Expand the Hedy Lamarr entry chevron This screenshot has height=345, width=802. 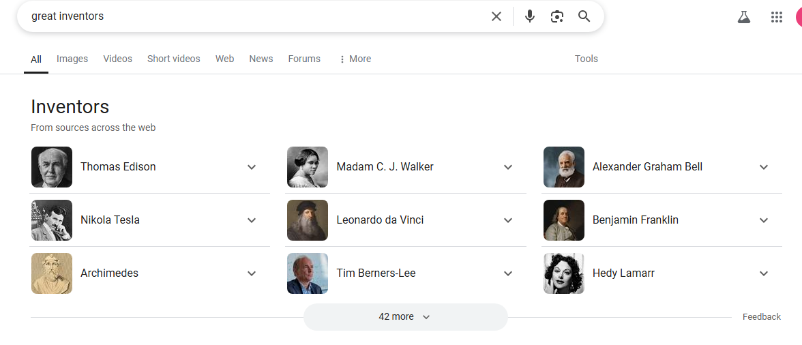pos(764,273)
